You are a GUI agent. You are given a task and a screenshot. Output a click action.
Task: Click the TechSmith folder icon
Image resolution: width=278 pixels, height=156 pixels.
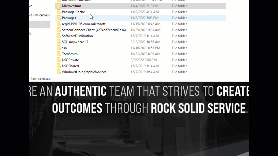[x=59, y=54]
